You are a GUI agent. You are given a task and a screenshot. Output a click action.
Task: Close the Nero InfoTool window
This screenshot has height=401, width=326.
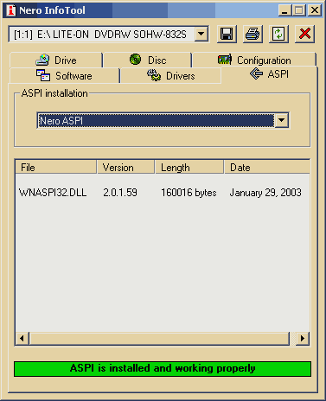315,10
